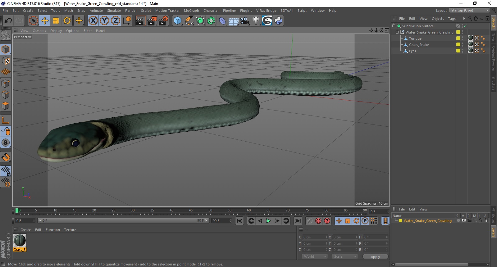Toggle Tongue object visibility dots
The height and width of the screenshot is (267, 497).
[x=462, y=38]
